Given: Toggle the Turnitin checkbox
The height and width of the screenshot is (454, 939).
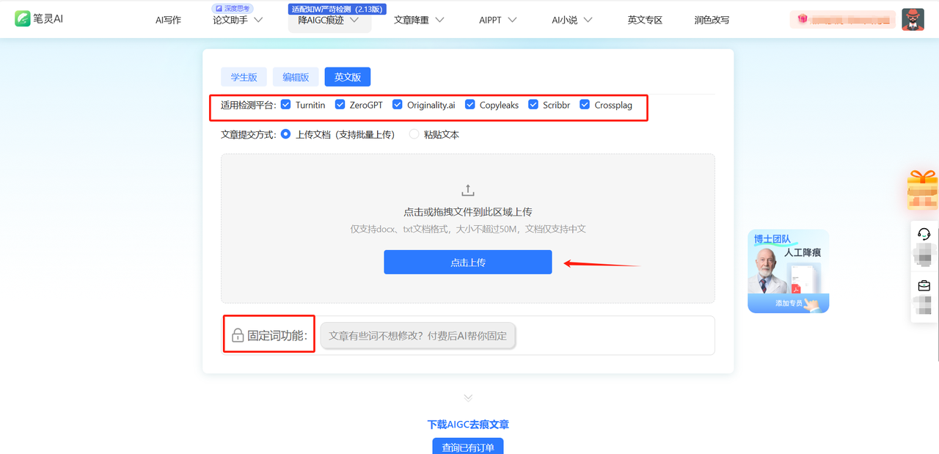Looking at the screenshot, I should pos(286,105).
